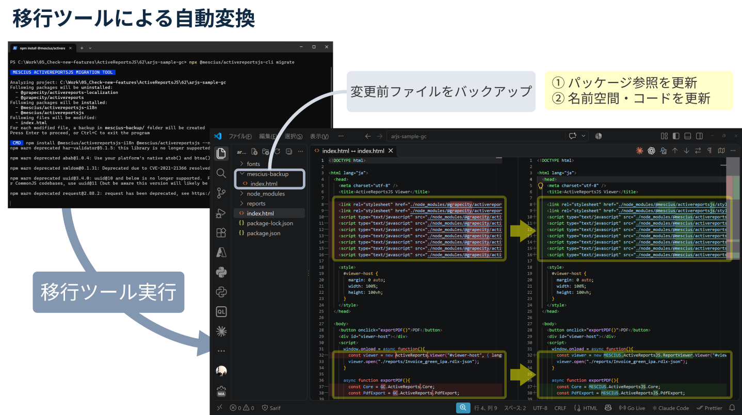Open the Azure view in the activity bar

(221, 252)
